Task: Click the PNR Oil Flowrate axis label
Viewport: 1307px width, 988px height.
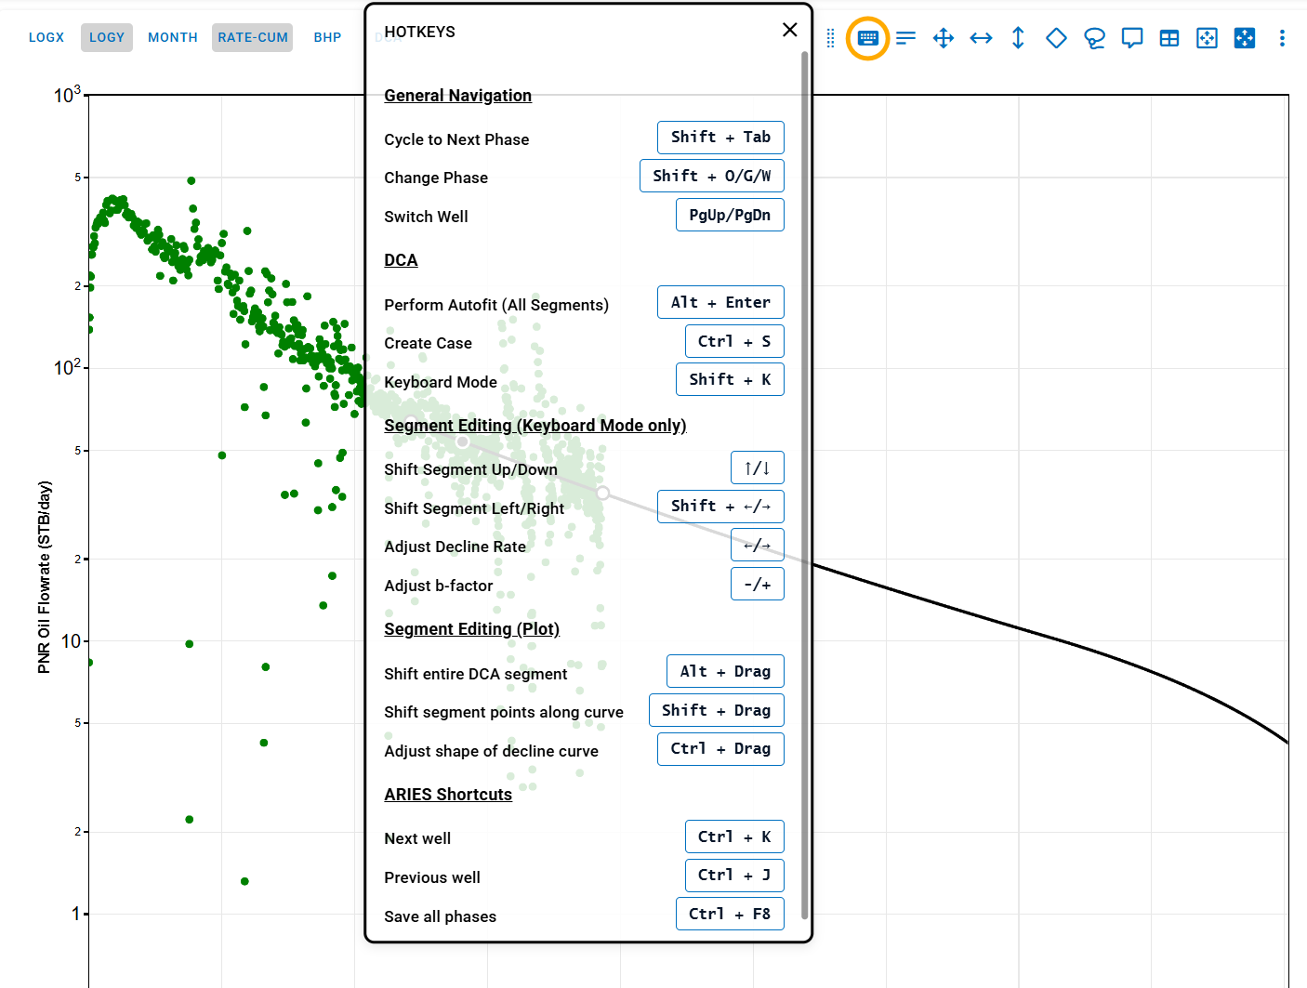Action: [44, 577]
